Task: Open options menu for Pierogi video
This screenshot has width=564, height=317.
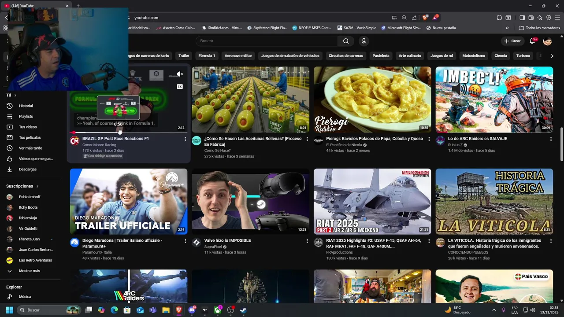Action: [429, 139]
